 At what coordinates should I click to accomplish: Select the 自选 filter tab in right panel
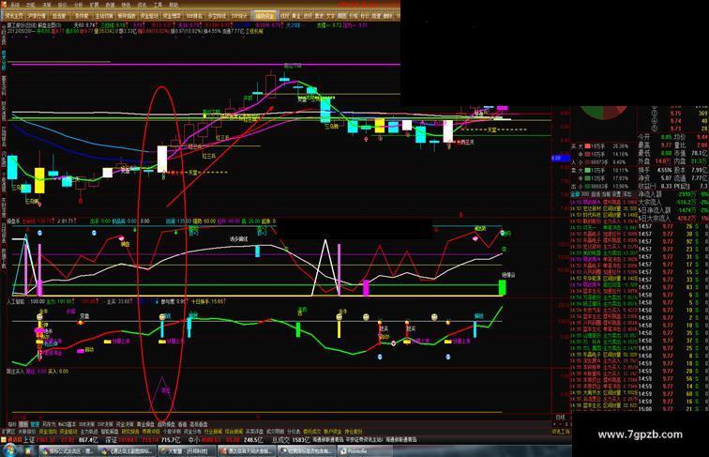pos(596,194)
